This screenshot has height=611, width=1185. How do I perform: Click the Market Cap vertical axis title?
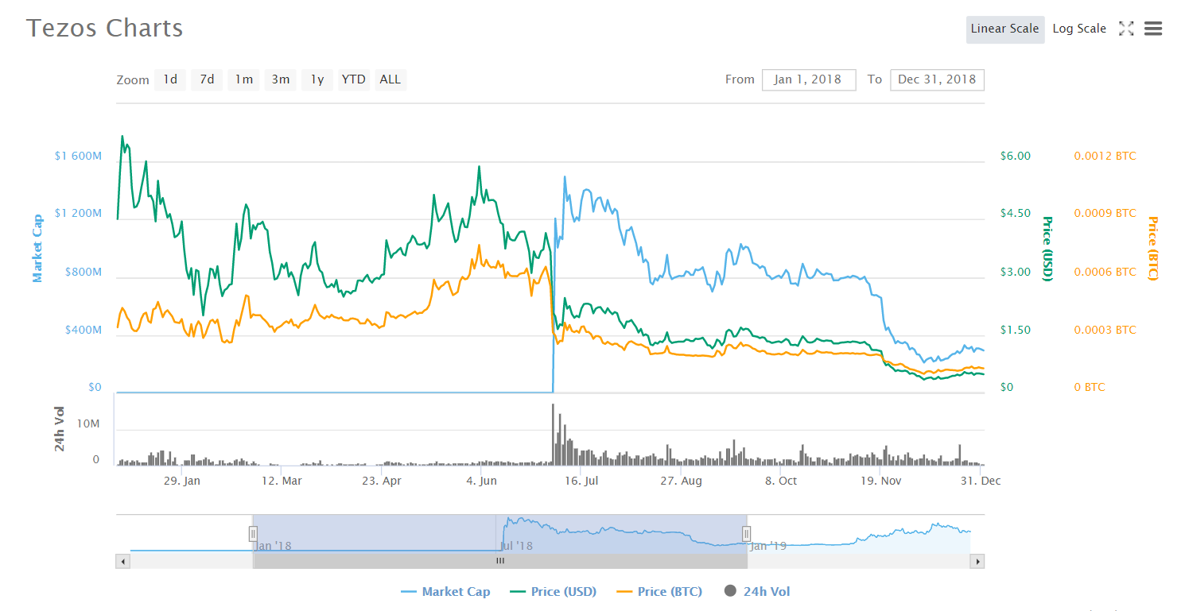(37, 248)
